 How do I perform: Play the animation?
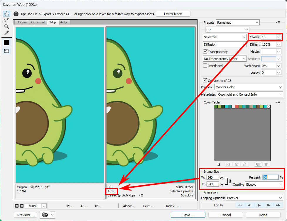click(x=259, y=205)
